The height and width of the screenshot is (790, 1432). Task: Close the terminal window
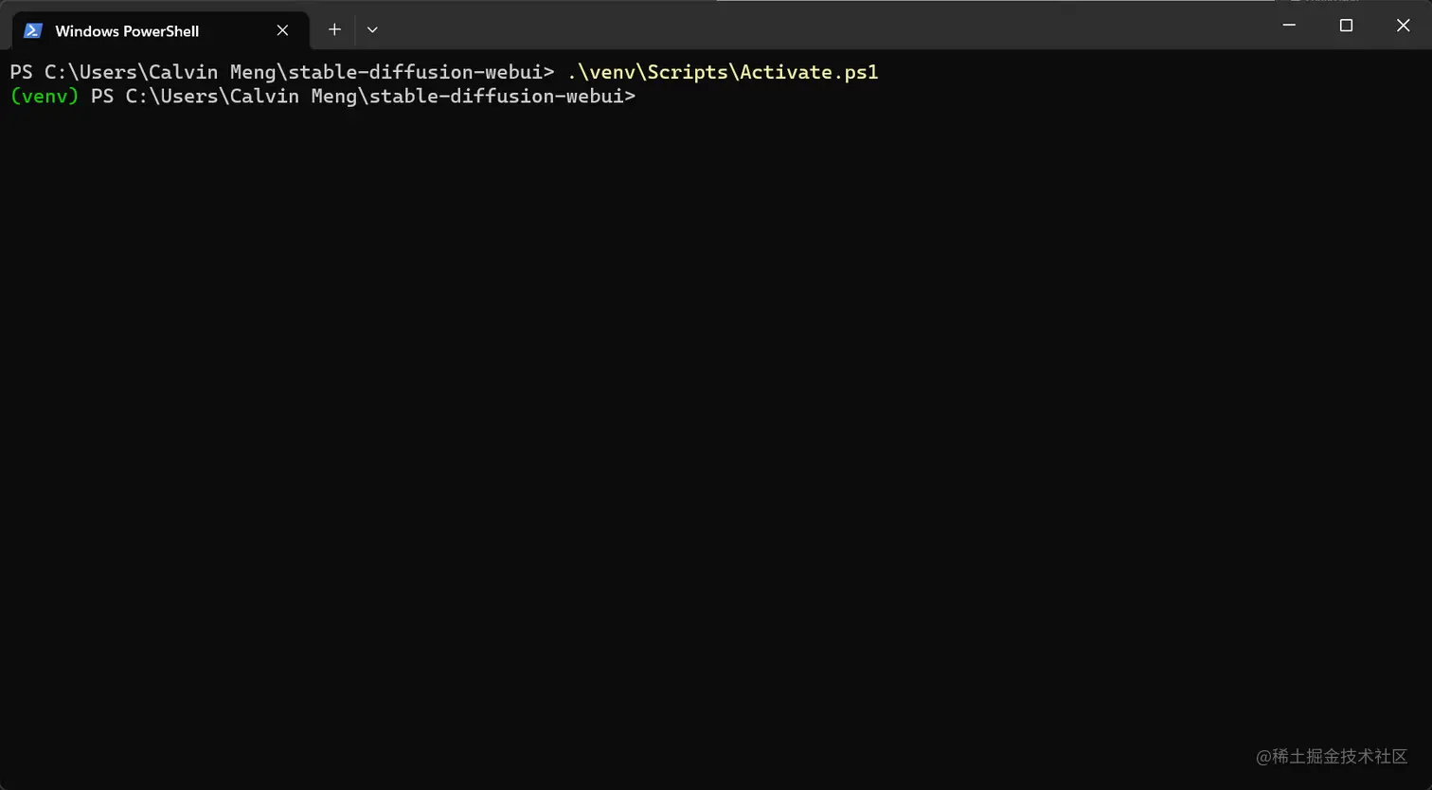point(1403,26)
